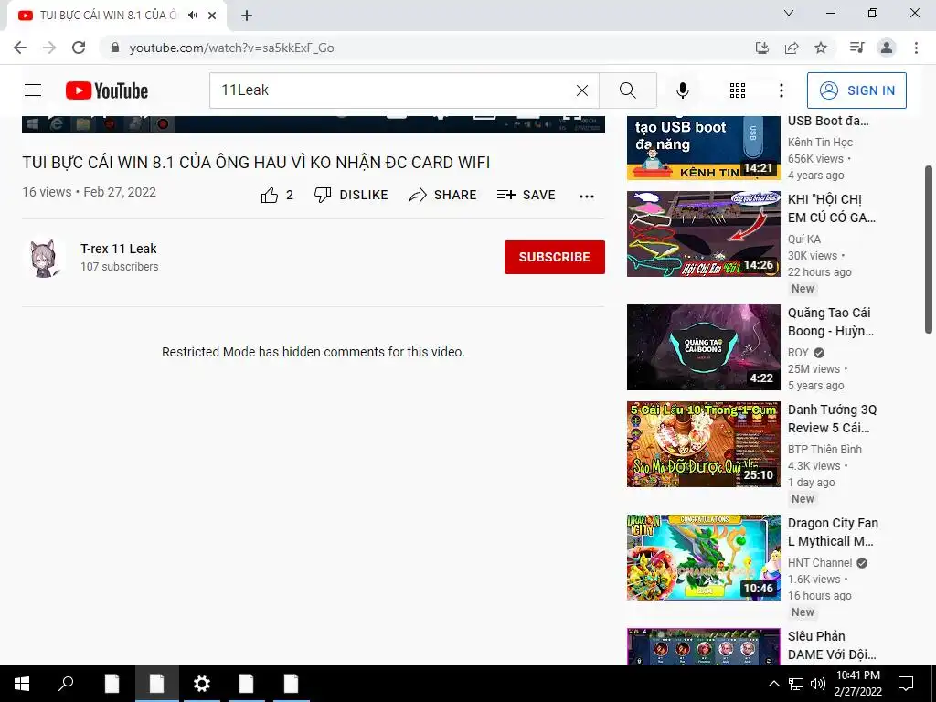Open the network icon in system tray
Image resolution: width=936 pixels, height=702 pixels.
pos(796,684)
